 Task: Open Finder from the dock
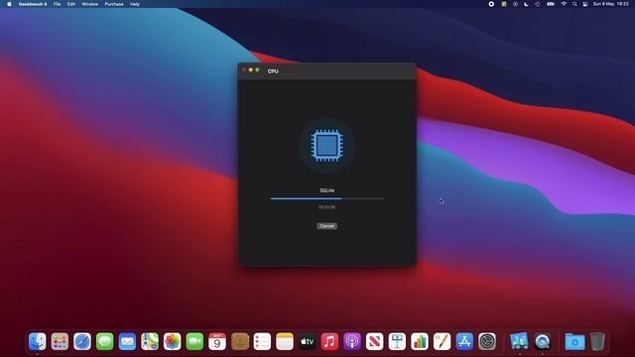(38, 341)
